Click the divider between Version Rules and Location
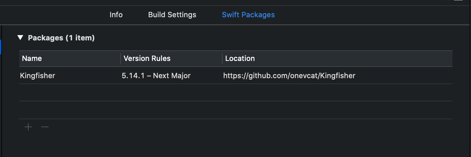The width and height of the screenshot is (471, 157). [222, 59]
